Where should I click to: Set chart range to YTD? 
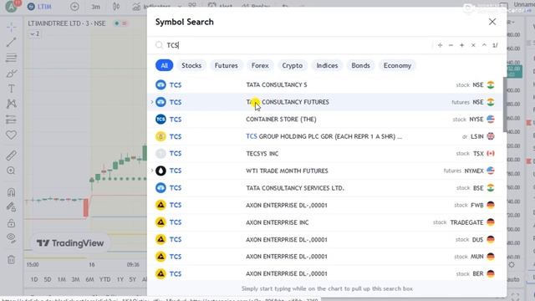pos(104,279)
